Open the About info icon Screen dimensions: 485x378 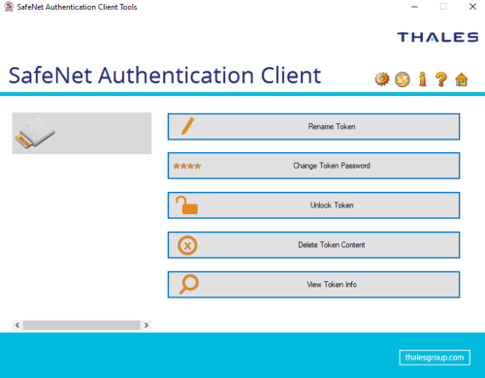click(x=422, y=79)
